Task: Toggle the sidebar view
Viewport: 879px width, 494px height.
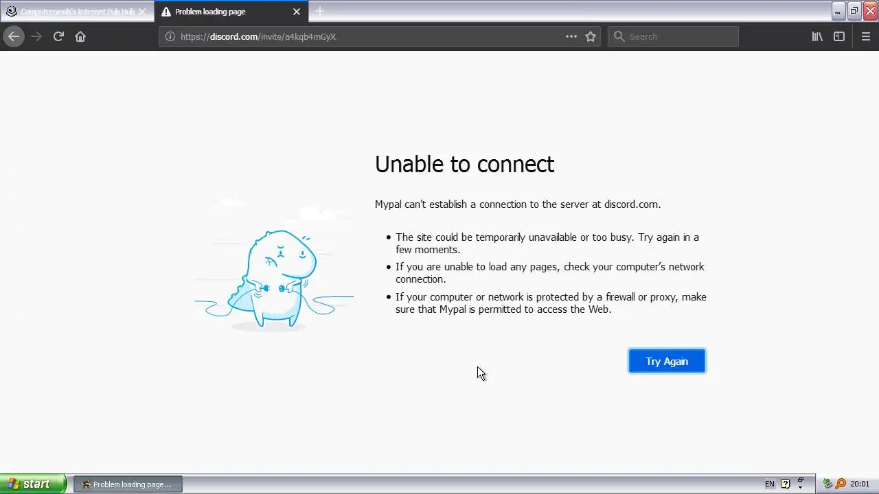Action: (x=839, y=36)
